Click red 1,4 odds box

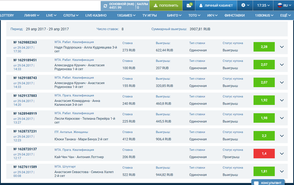pos(264,154)
